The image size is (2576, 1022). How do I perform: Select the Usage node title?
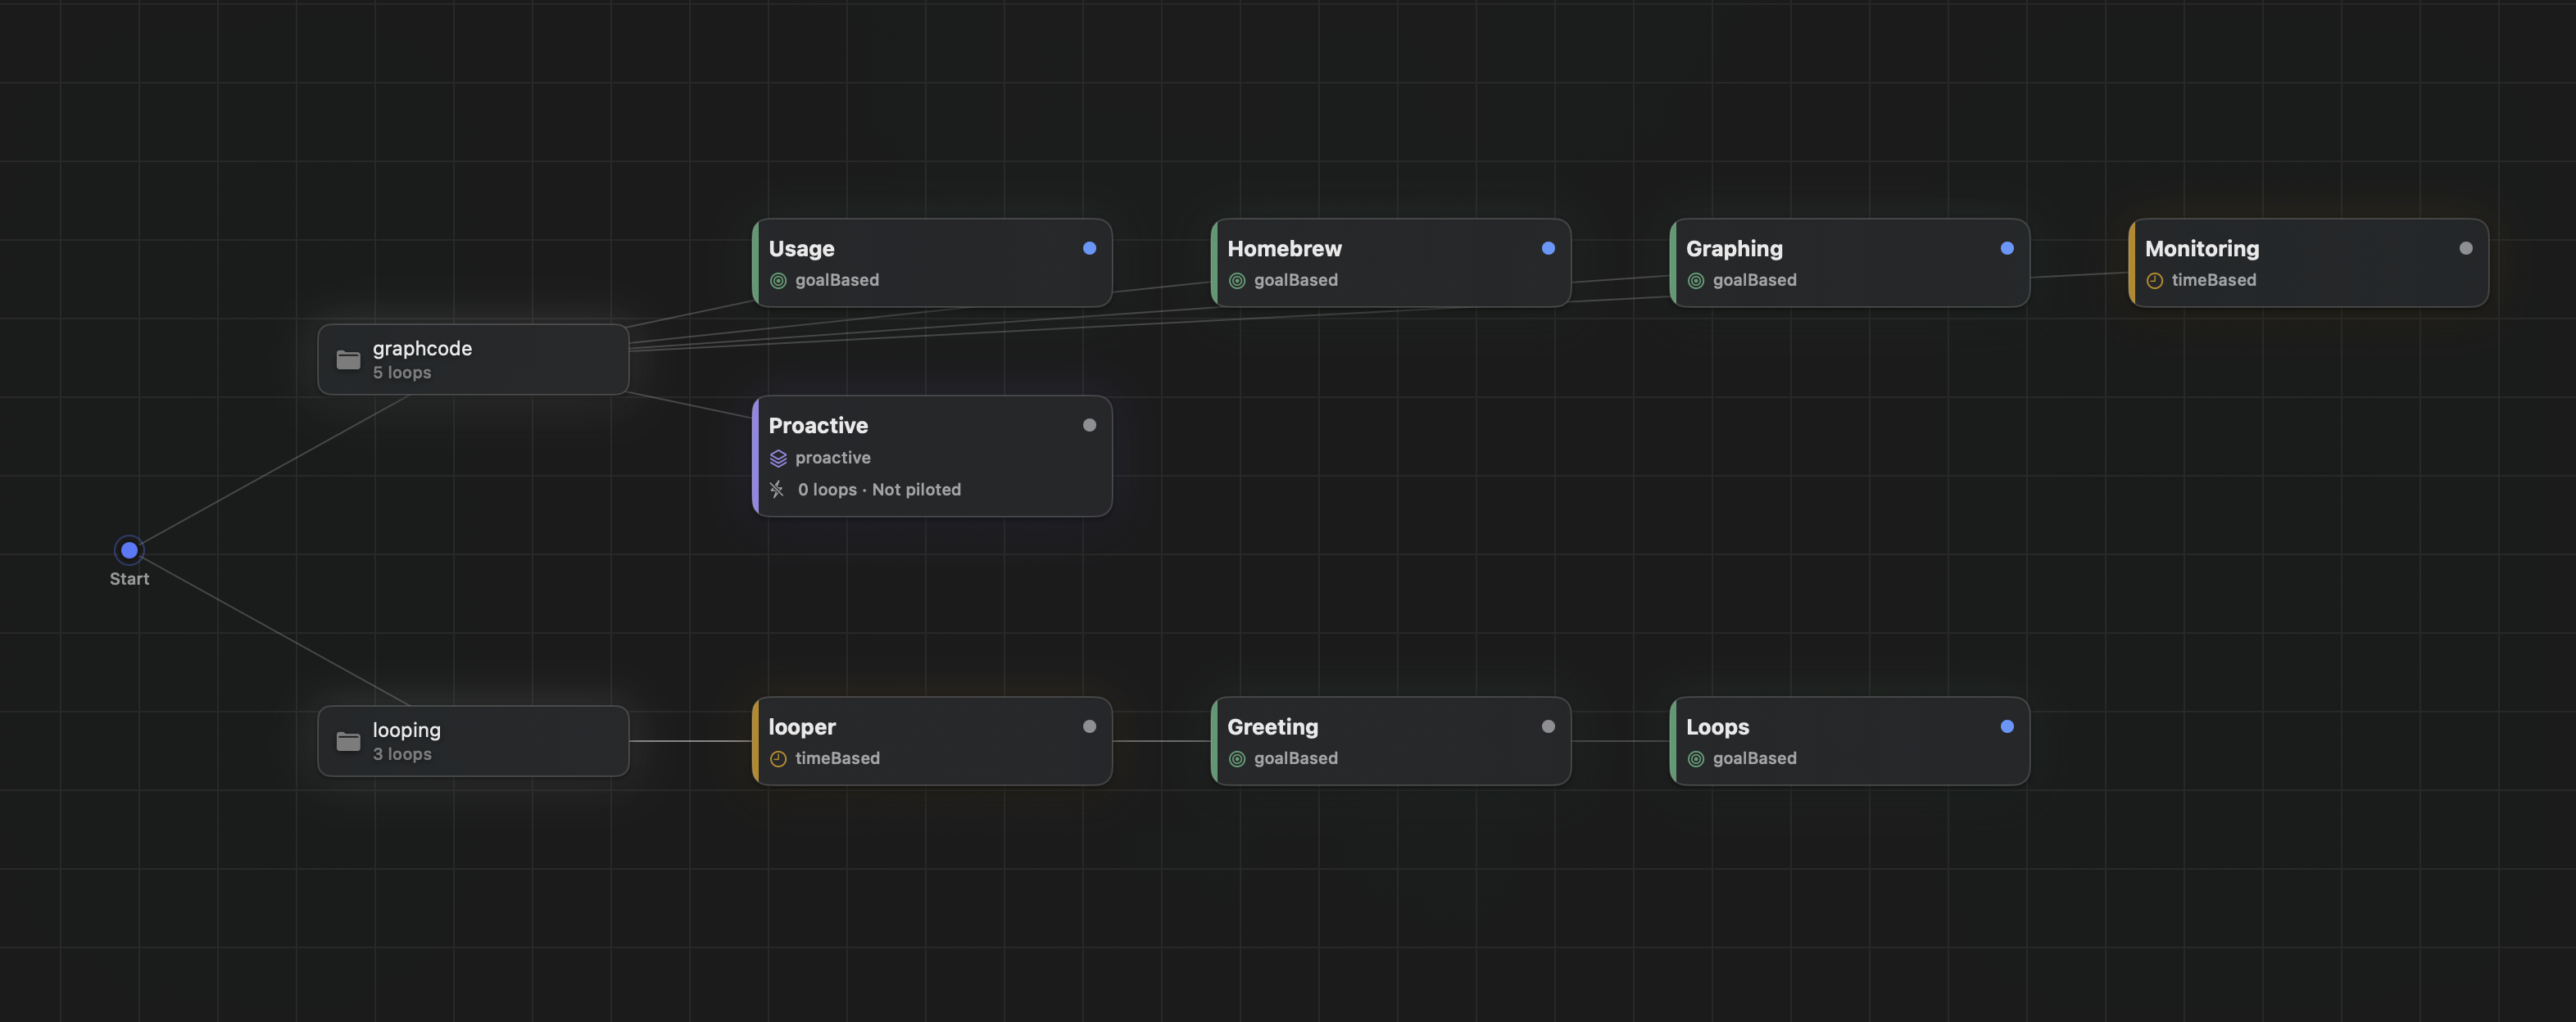tap(801, 249)
